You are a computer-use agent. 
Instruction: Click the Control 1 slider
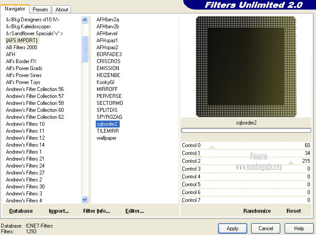[246, 153]
